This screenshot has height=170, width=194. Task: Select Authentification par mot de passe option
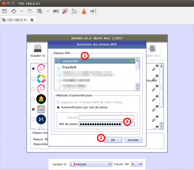click(x=58, y=107)
